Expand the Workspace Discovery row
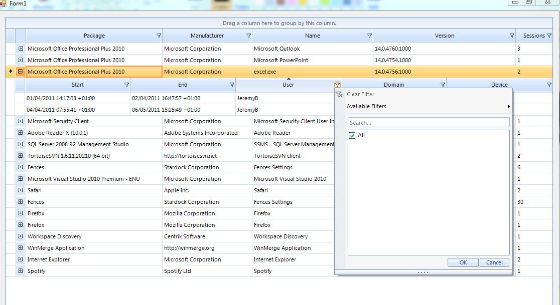 click(x=21, y=236)
